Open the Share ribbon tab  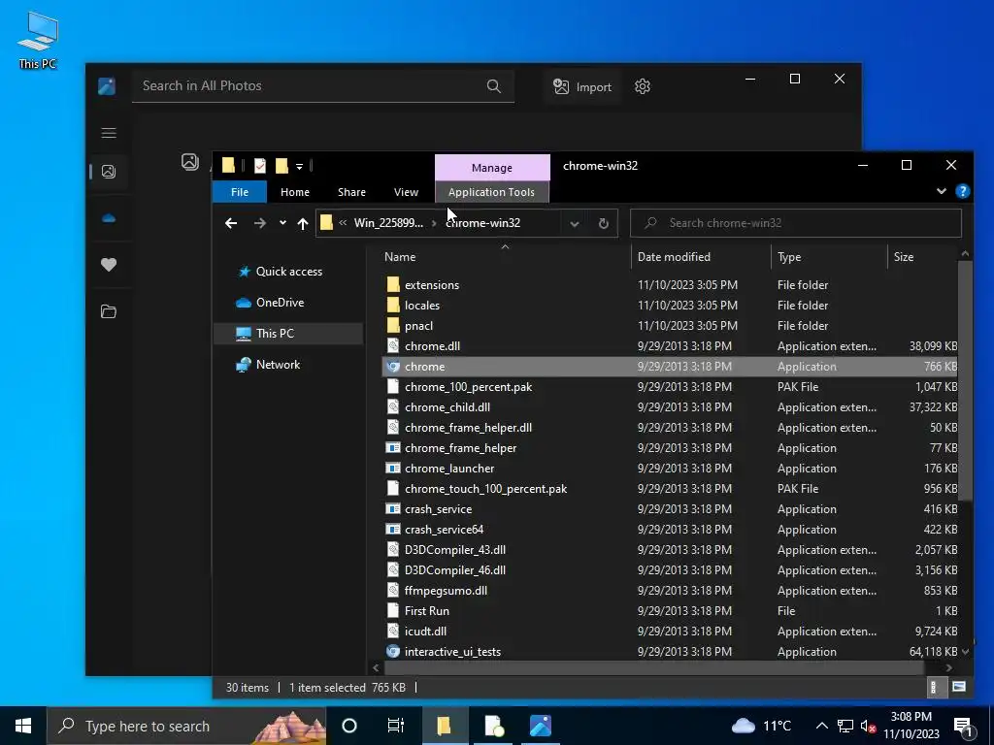(351, 192)
